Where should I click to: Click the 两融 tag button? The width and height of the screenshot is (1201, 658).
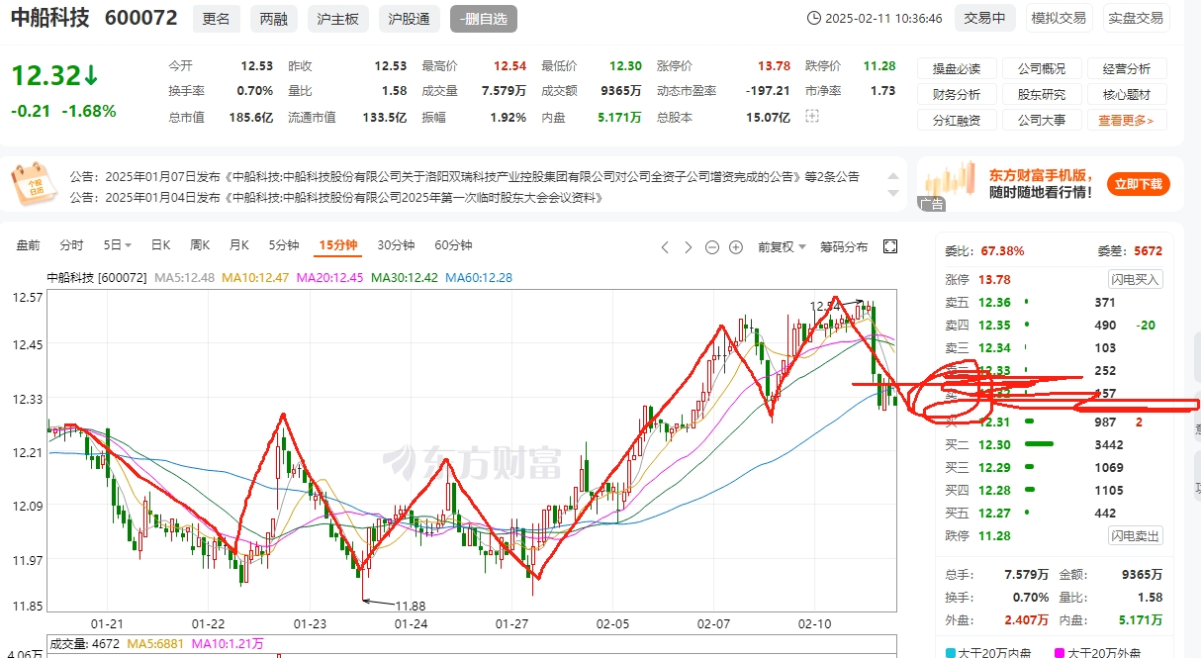[x=274, y=18]
